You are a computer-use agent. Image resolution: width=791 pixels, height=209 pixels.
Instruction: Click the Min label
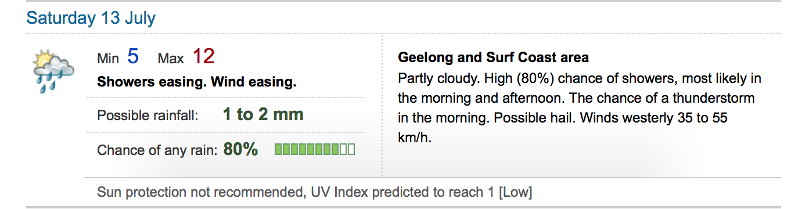click(108, 59)
